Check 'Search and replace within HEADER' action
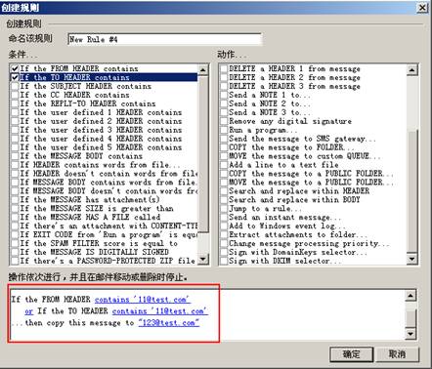The height and width of the screenshot is (369, 432). 224,191
